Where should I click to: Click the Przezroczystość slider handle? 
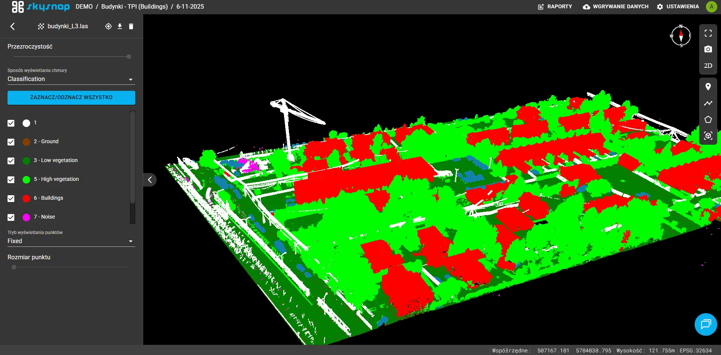(129, 57)
